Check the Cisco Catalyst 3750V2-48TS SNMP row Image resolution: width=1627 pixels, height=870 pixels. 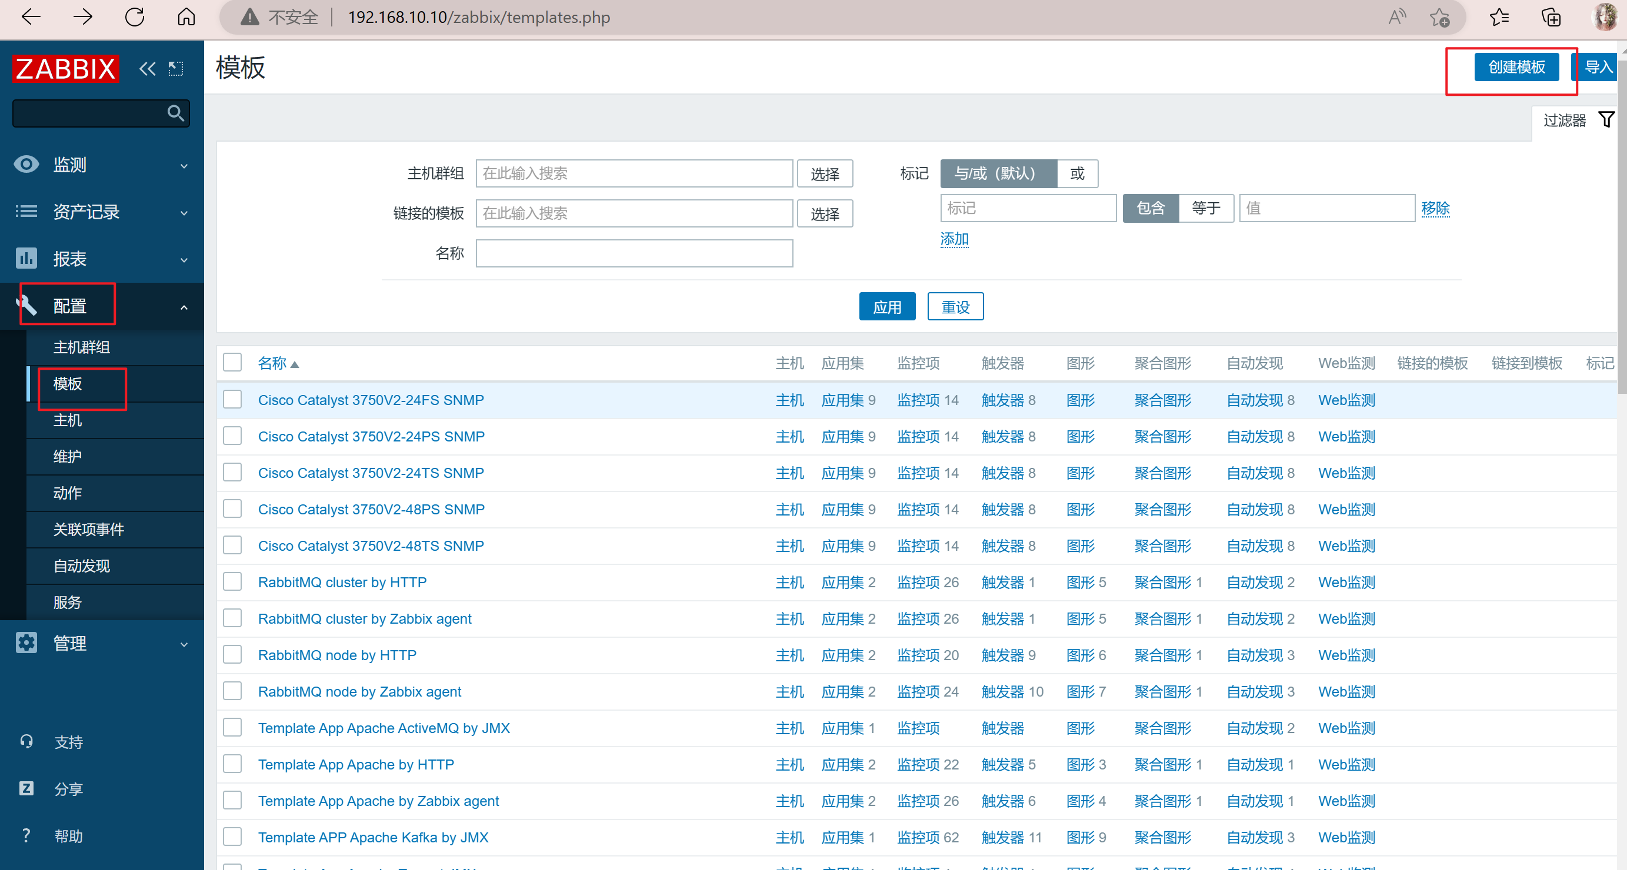(232, 546)
